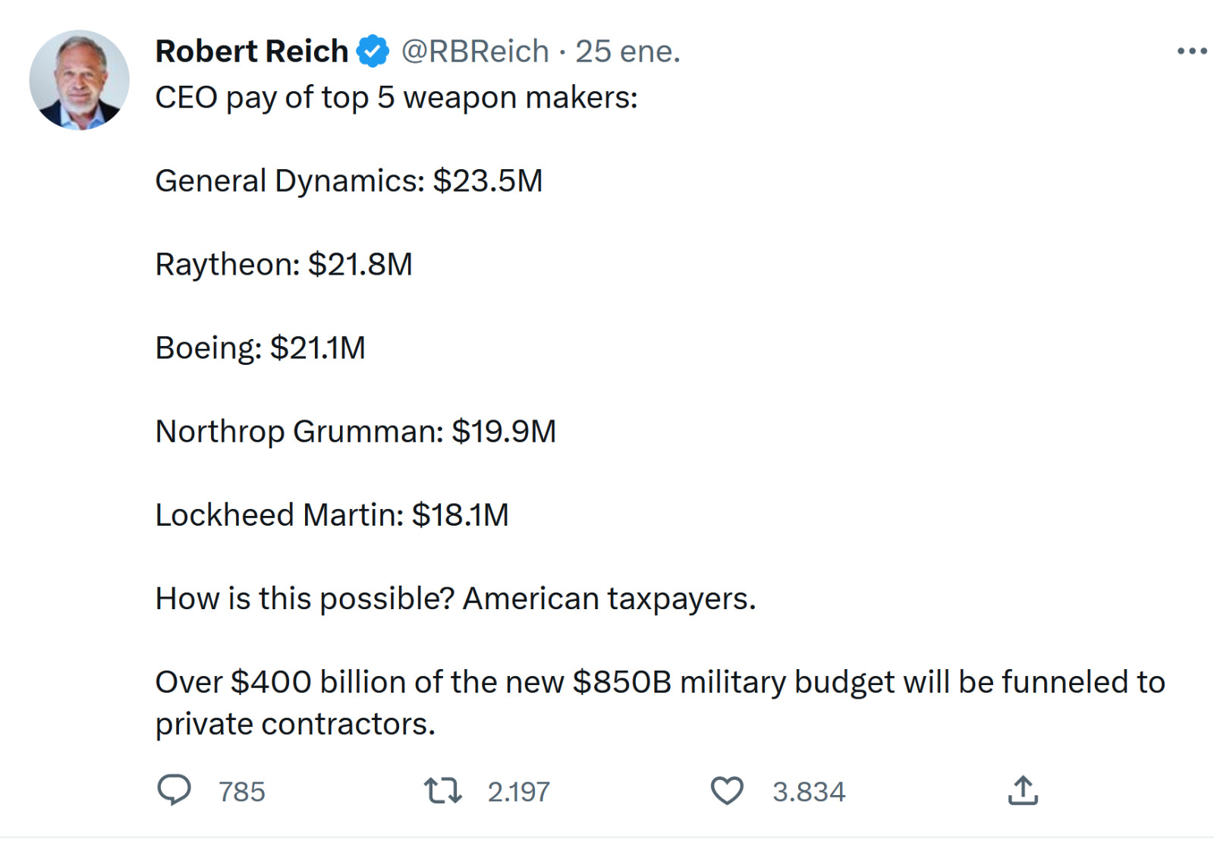Image resolution: width=1214 pixels, height=855 pixels.
Task: Open the three-dot more options menu
Action: [1191, 52]
